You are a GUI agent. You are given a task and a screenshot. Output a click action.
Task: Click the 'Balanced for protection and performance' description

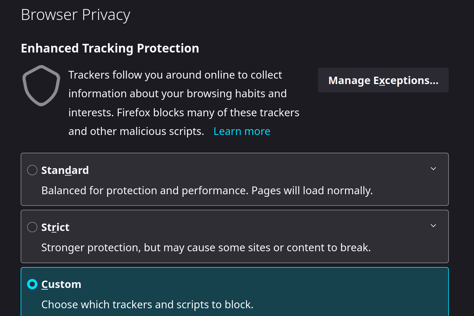tap(207, 190)
